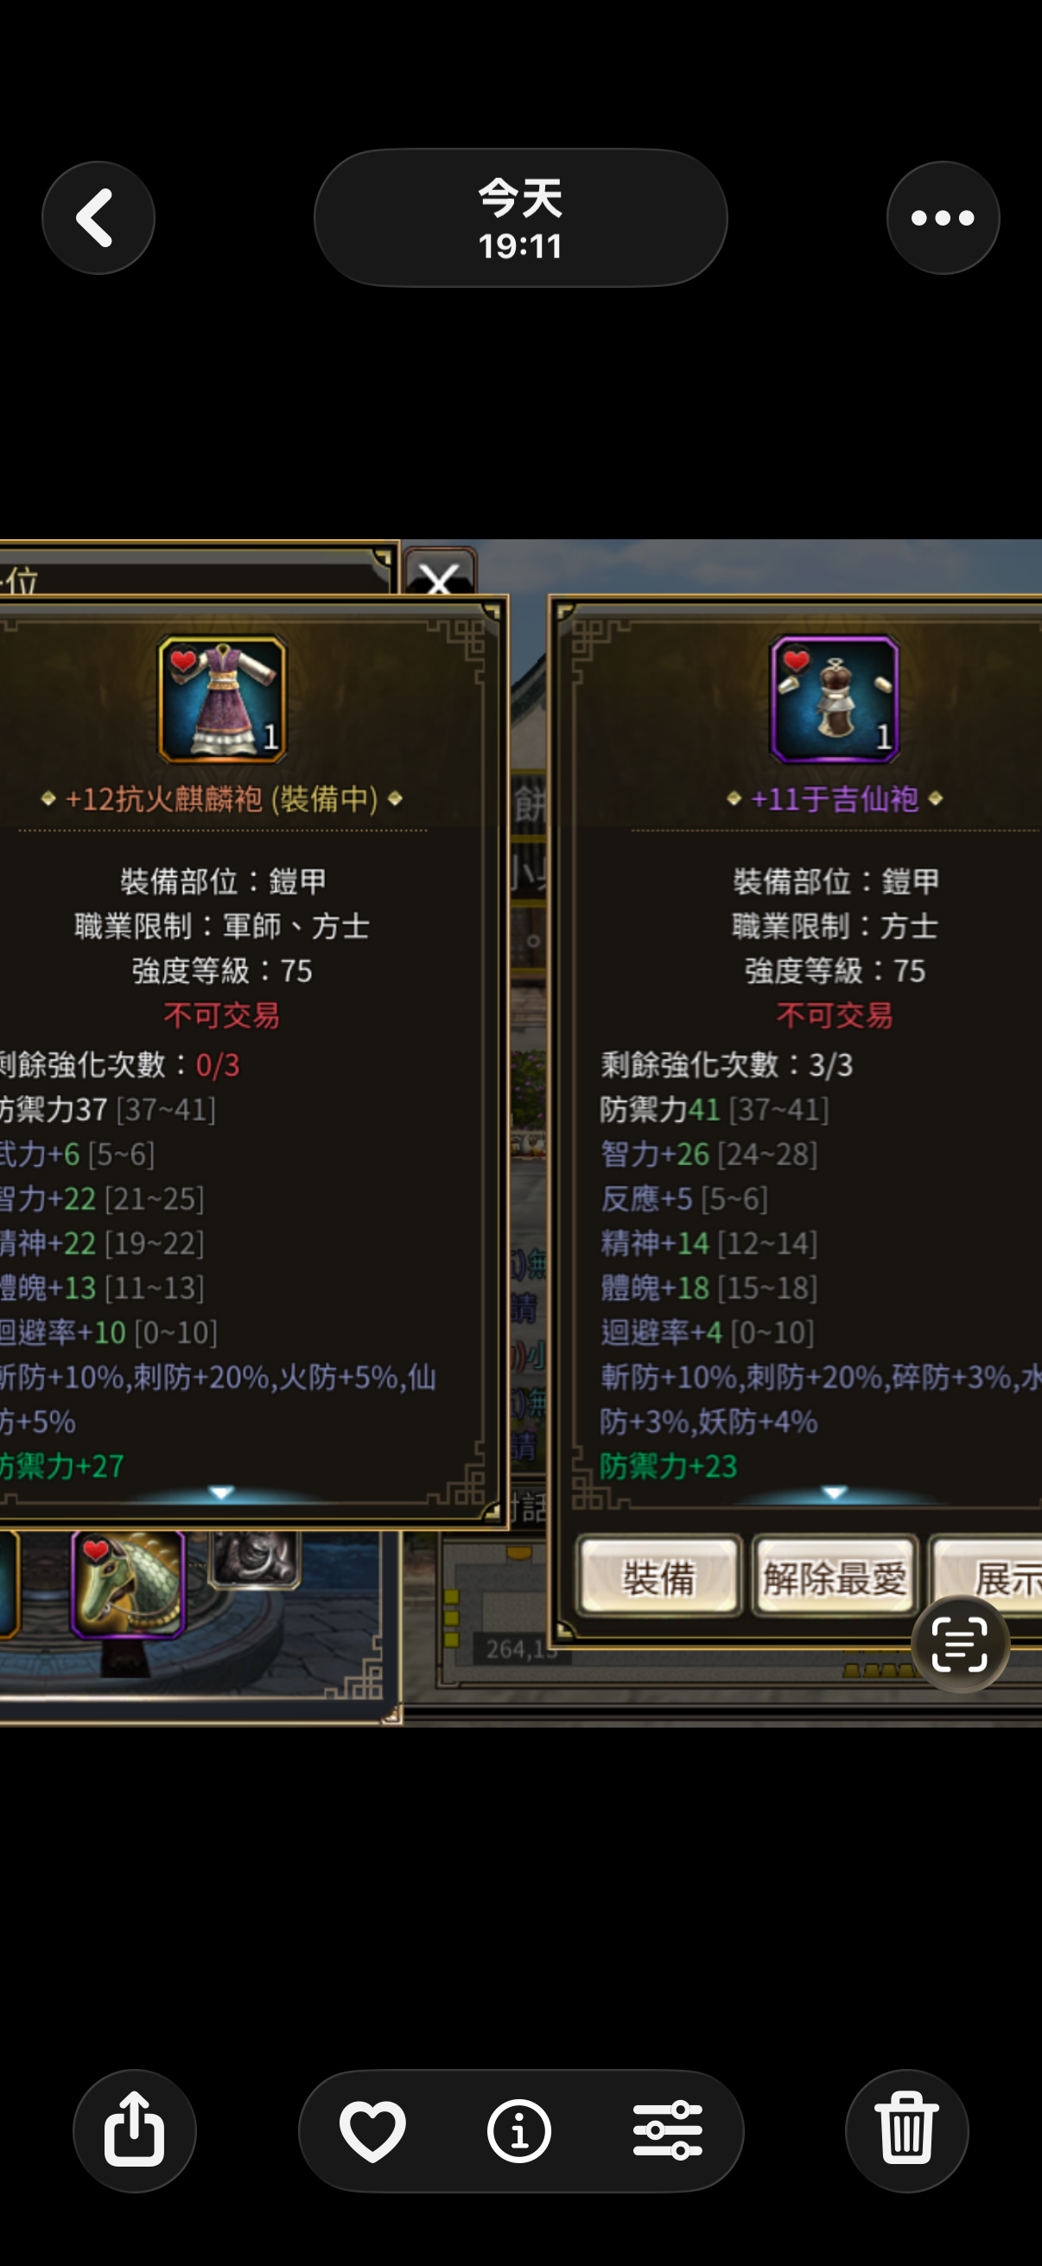The width and height of the screenshot is (1042, 2266).
Task: Open the 今天 19:11 date title
Action: (520, 217)
